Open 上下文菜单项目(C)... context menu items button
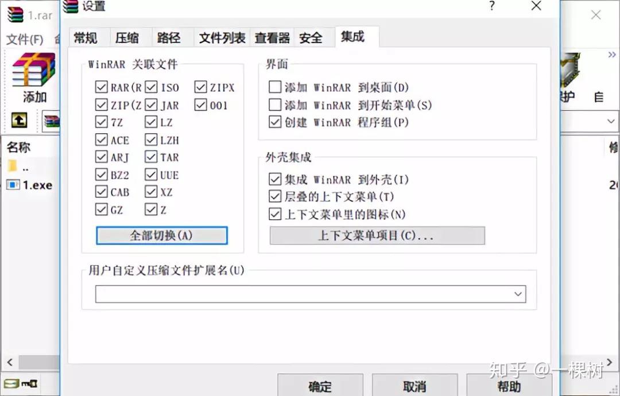The image size is (620, 396). point(377,235)
